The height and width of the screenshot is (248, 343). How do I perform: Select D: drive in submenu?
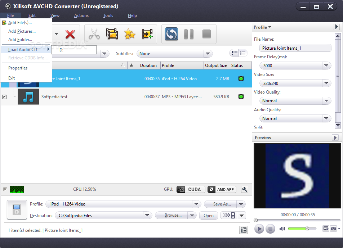point(74,50)
